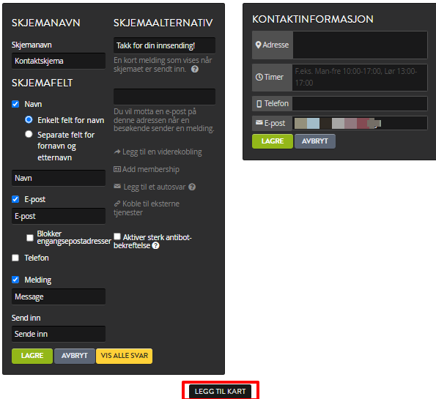Click help icon next to antibot-bekreftelse

tap(155, 246)
